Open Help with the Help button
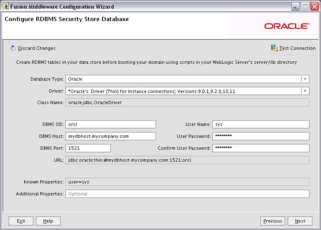Viewport: 321px width, 230px height. [x=48, y=221]
